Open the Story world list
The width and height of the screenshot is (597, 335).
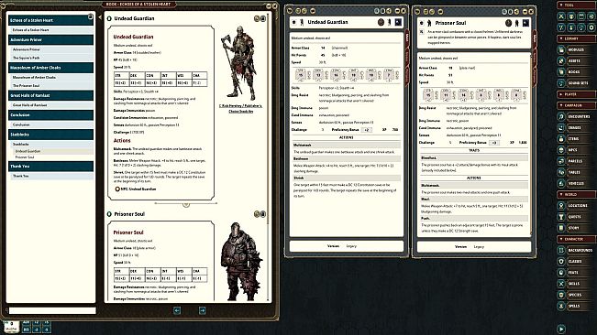(x=576, y=228)
